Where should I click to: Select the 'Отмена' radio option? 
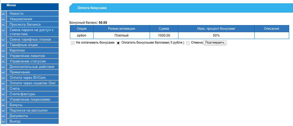coord(188,43)
